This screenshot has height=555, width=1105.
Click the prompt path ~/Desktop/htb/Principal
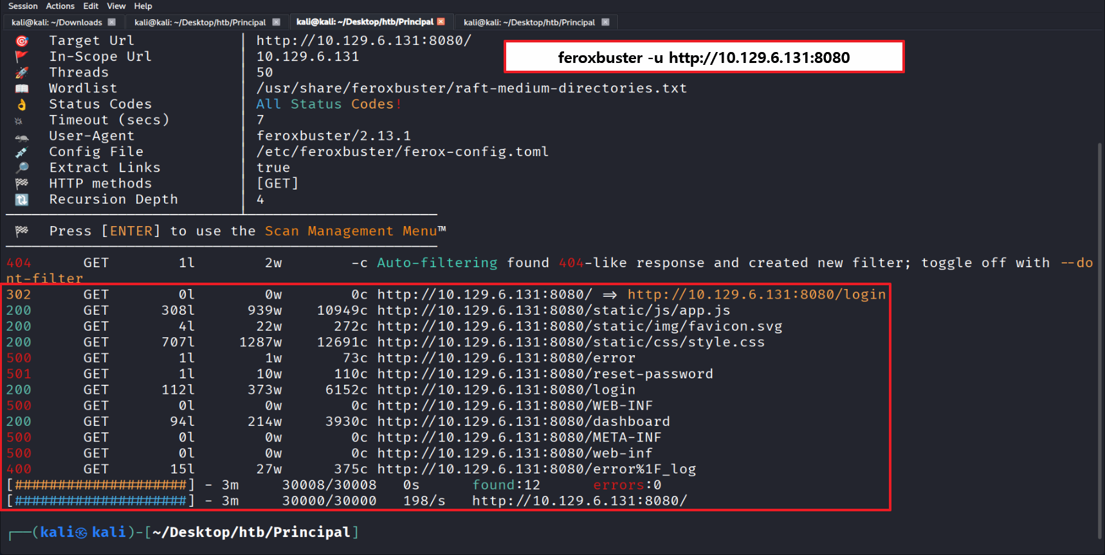[x=251, y=533]
